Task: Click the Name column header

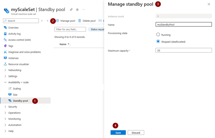Action: (63, 44)
